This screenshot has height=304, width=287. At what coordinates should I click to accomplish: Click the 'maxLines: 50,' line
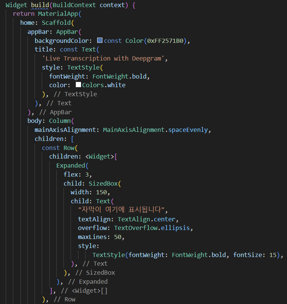point(101,237)
